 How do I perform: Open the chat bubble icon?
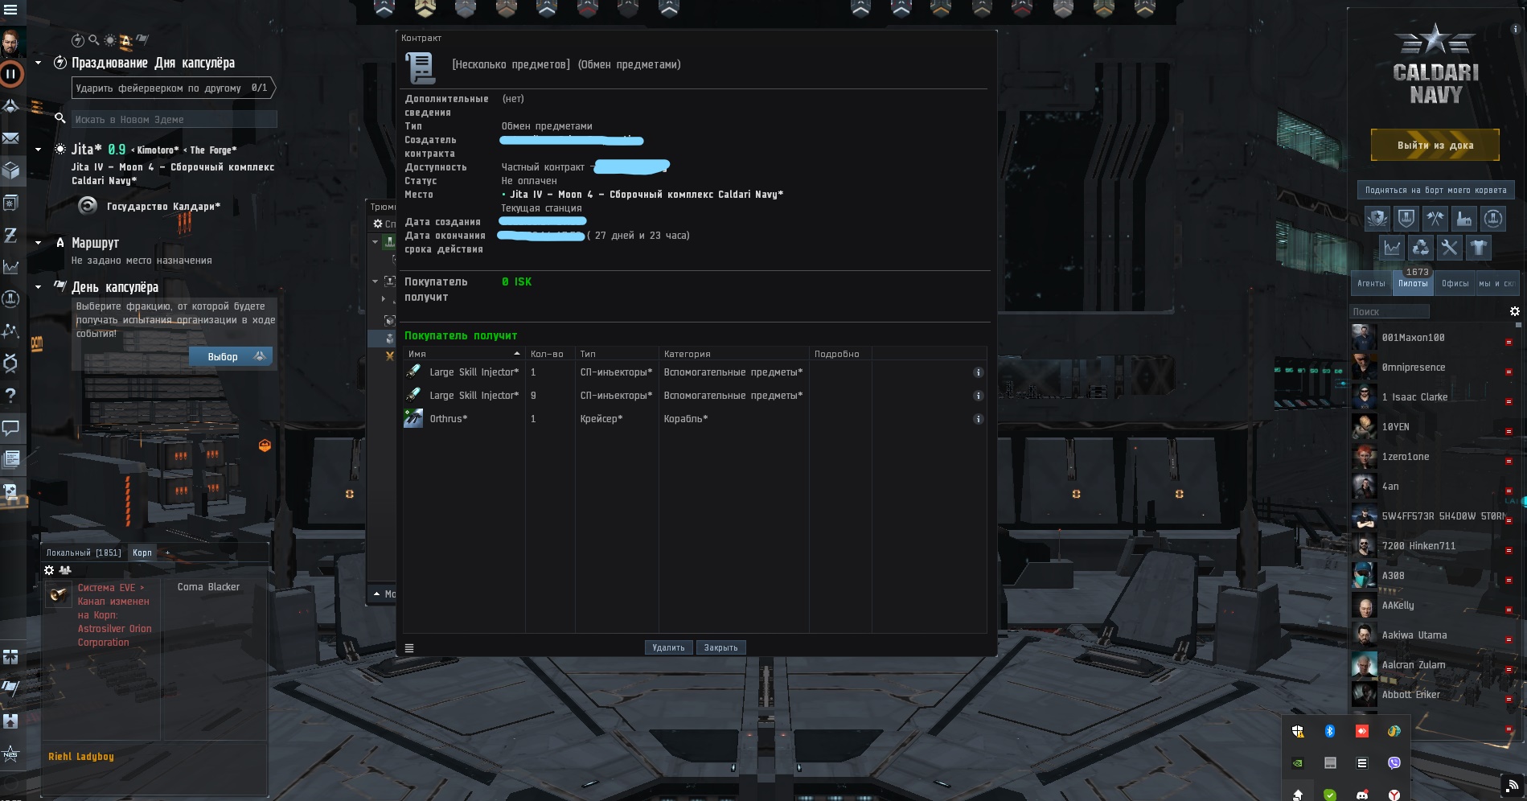[11, 428]
